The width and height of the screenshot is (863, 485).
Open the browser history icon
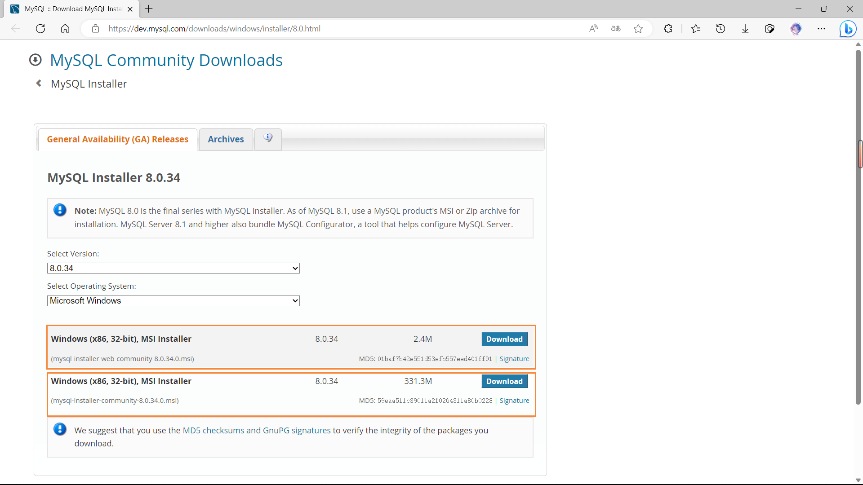pyautogui.click(x=721, y=29)
